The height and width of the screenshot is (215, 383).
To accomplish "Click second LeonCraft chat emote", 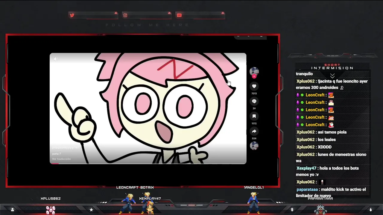I will [331, 102].
